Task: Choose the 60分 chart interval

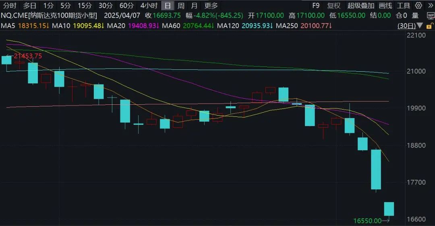Action: (126, 6)
